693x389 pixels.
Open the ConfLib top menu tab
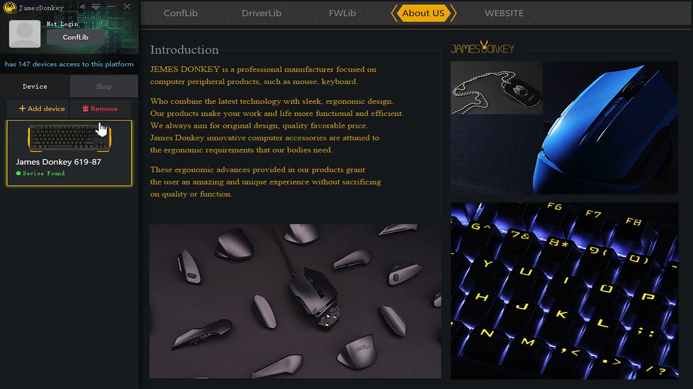pyautogui.click(x=181, y=13)
